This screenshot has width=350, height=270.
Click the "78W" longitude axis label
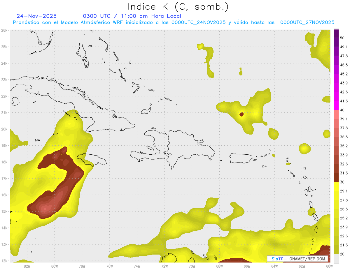(82, 266)
